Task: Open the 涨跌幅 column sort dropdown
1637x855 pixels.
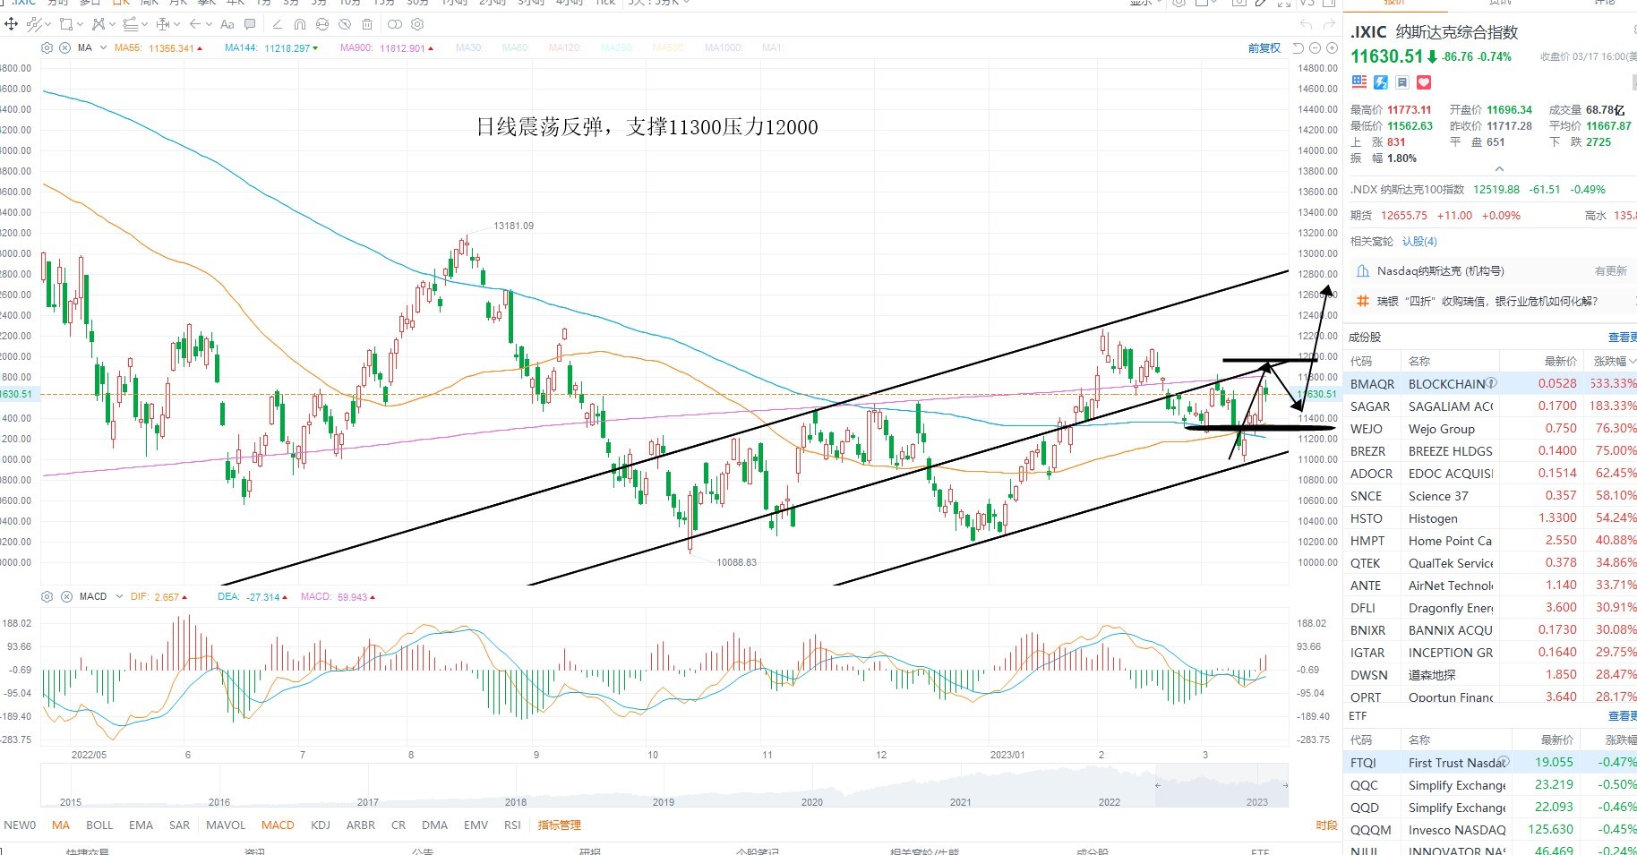Action: (x=1632, y=361)
